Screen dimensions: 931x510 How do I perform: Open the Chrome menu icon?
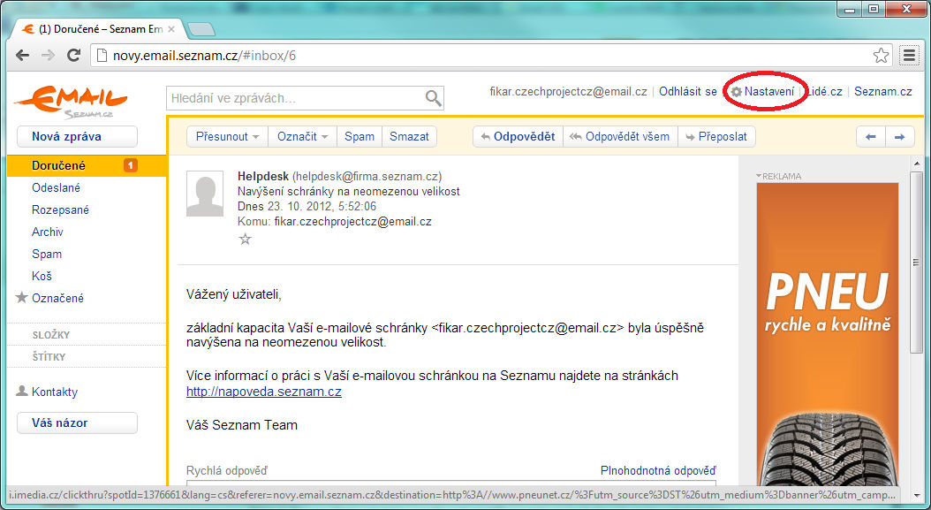[909, 56]
